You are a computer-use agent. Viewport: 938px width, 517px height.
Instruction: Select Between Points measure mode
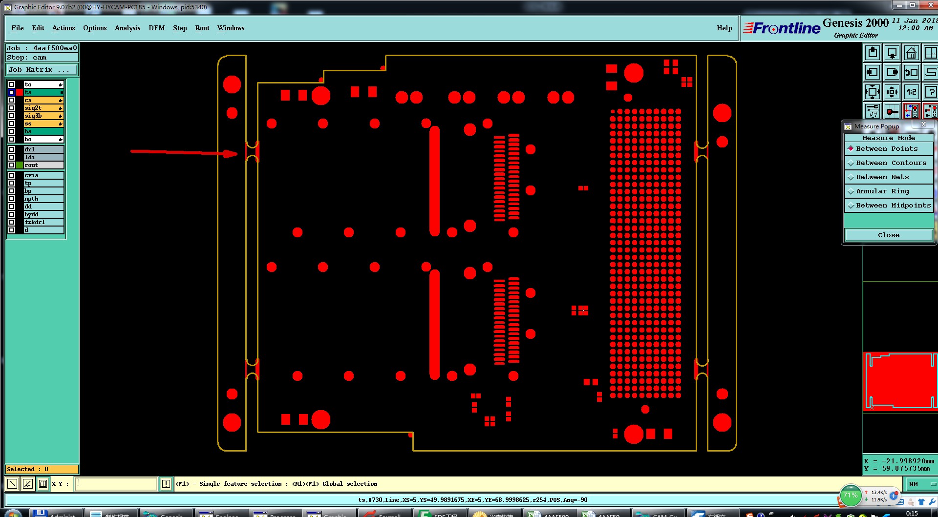pyautogui.click(x=889, y=149)
